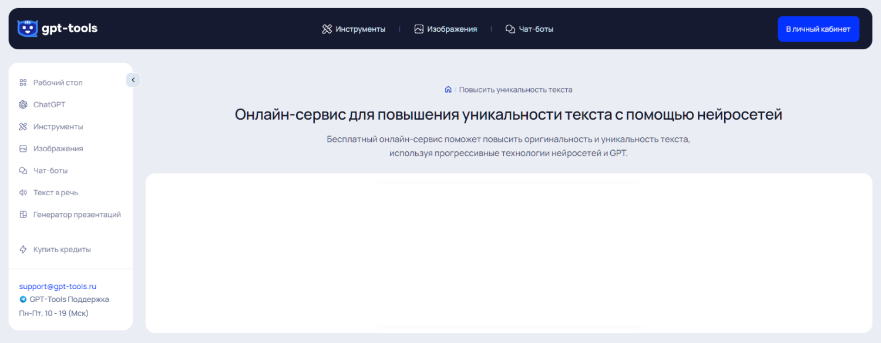Open Генератор презентаций via its slide icon
This screenshot has width=881, height=343.
(x=22, y=214)
